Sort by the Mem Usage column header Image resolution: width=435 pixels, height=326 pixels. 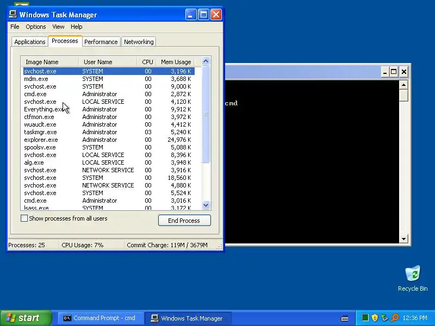[175, 62]
